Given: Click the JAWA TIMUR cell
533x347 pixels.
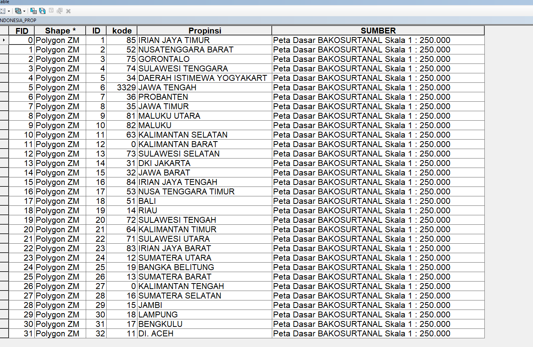Looking at the screenshot, I should point(205,106).
